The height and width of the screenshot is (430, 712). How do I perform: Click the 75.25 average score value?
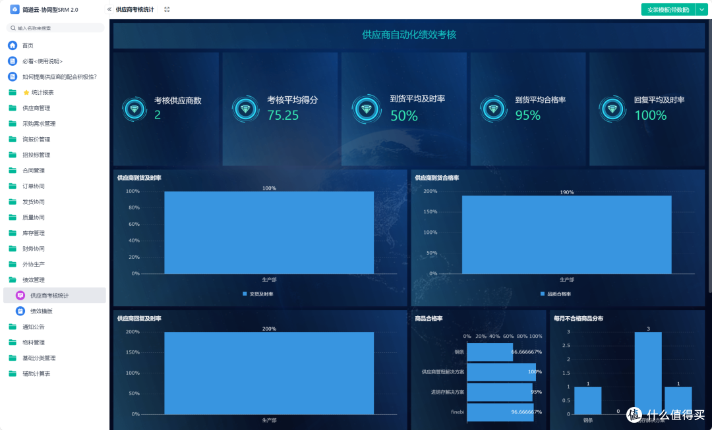tap(283, 116)
